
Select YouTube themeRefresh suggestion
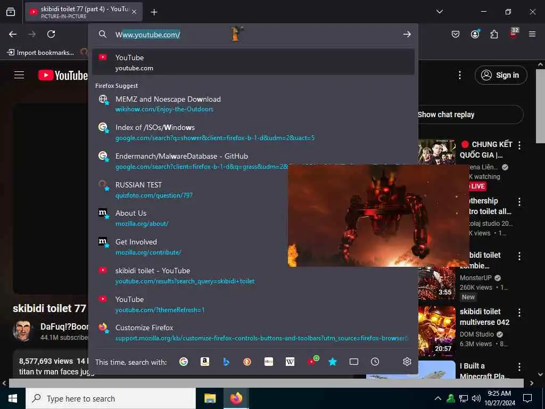tap(253, 304)
